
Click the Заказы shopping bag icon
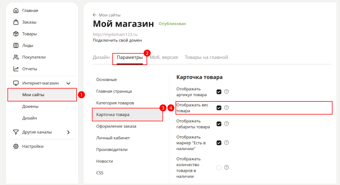16,22
